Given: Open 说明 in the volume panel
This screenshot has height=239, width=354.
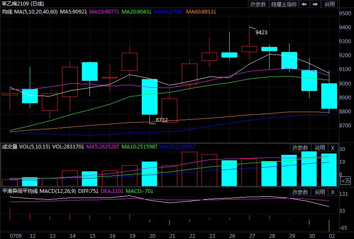Looking at the screenshot, I should 320,148.
